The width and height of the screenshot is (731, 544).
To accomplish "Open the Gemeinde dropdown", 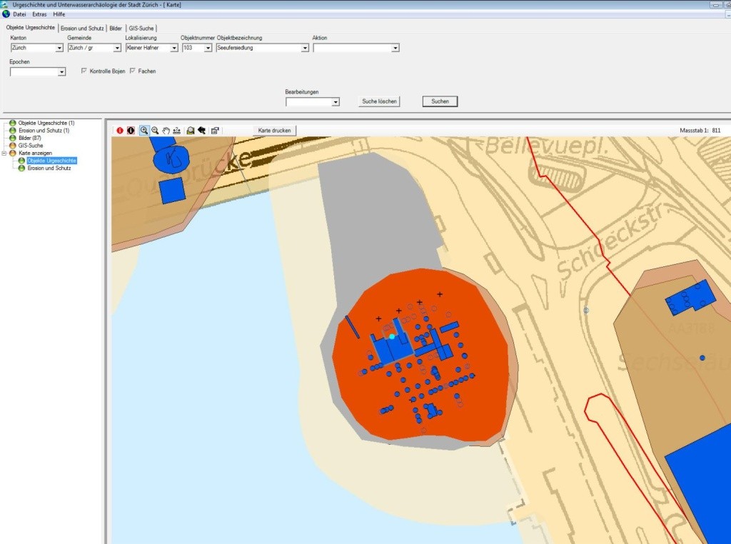I will [x=117, y=48].
